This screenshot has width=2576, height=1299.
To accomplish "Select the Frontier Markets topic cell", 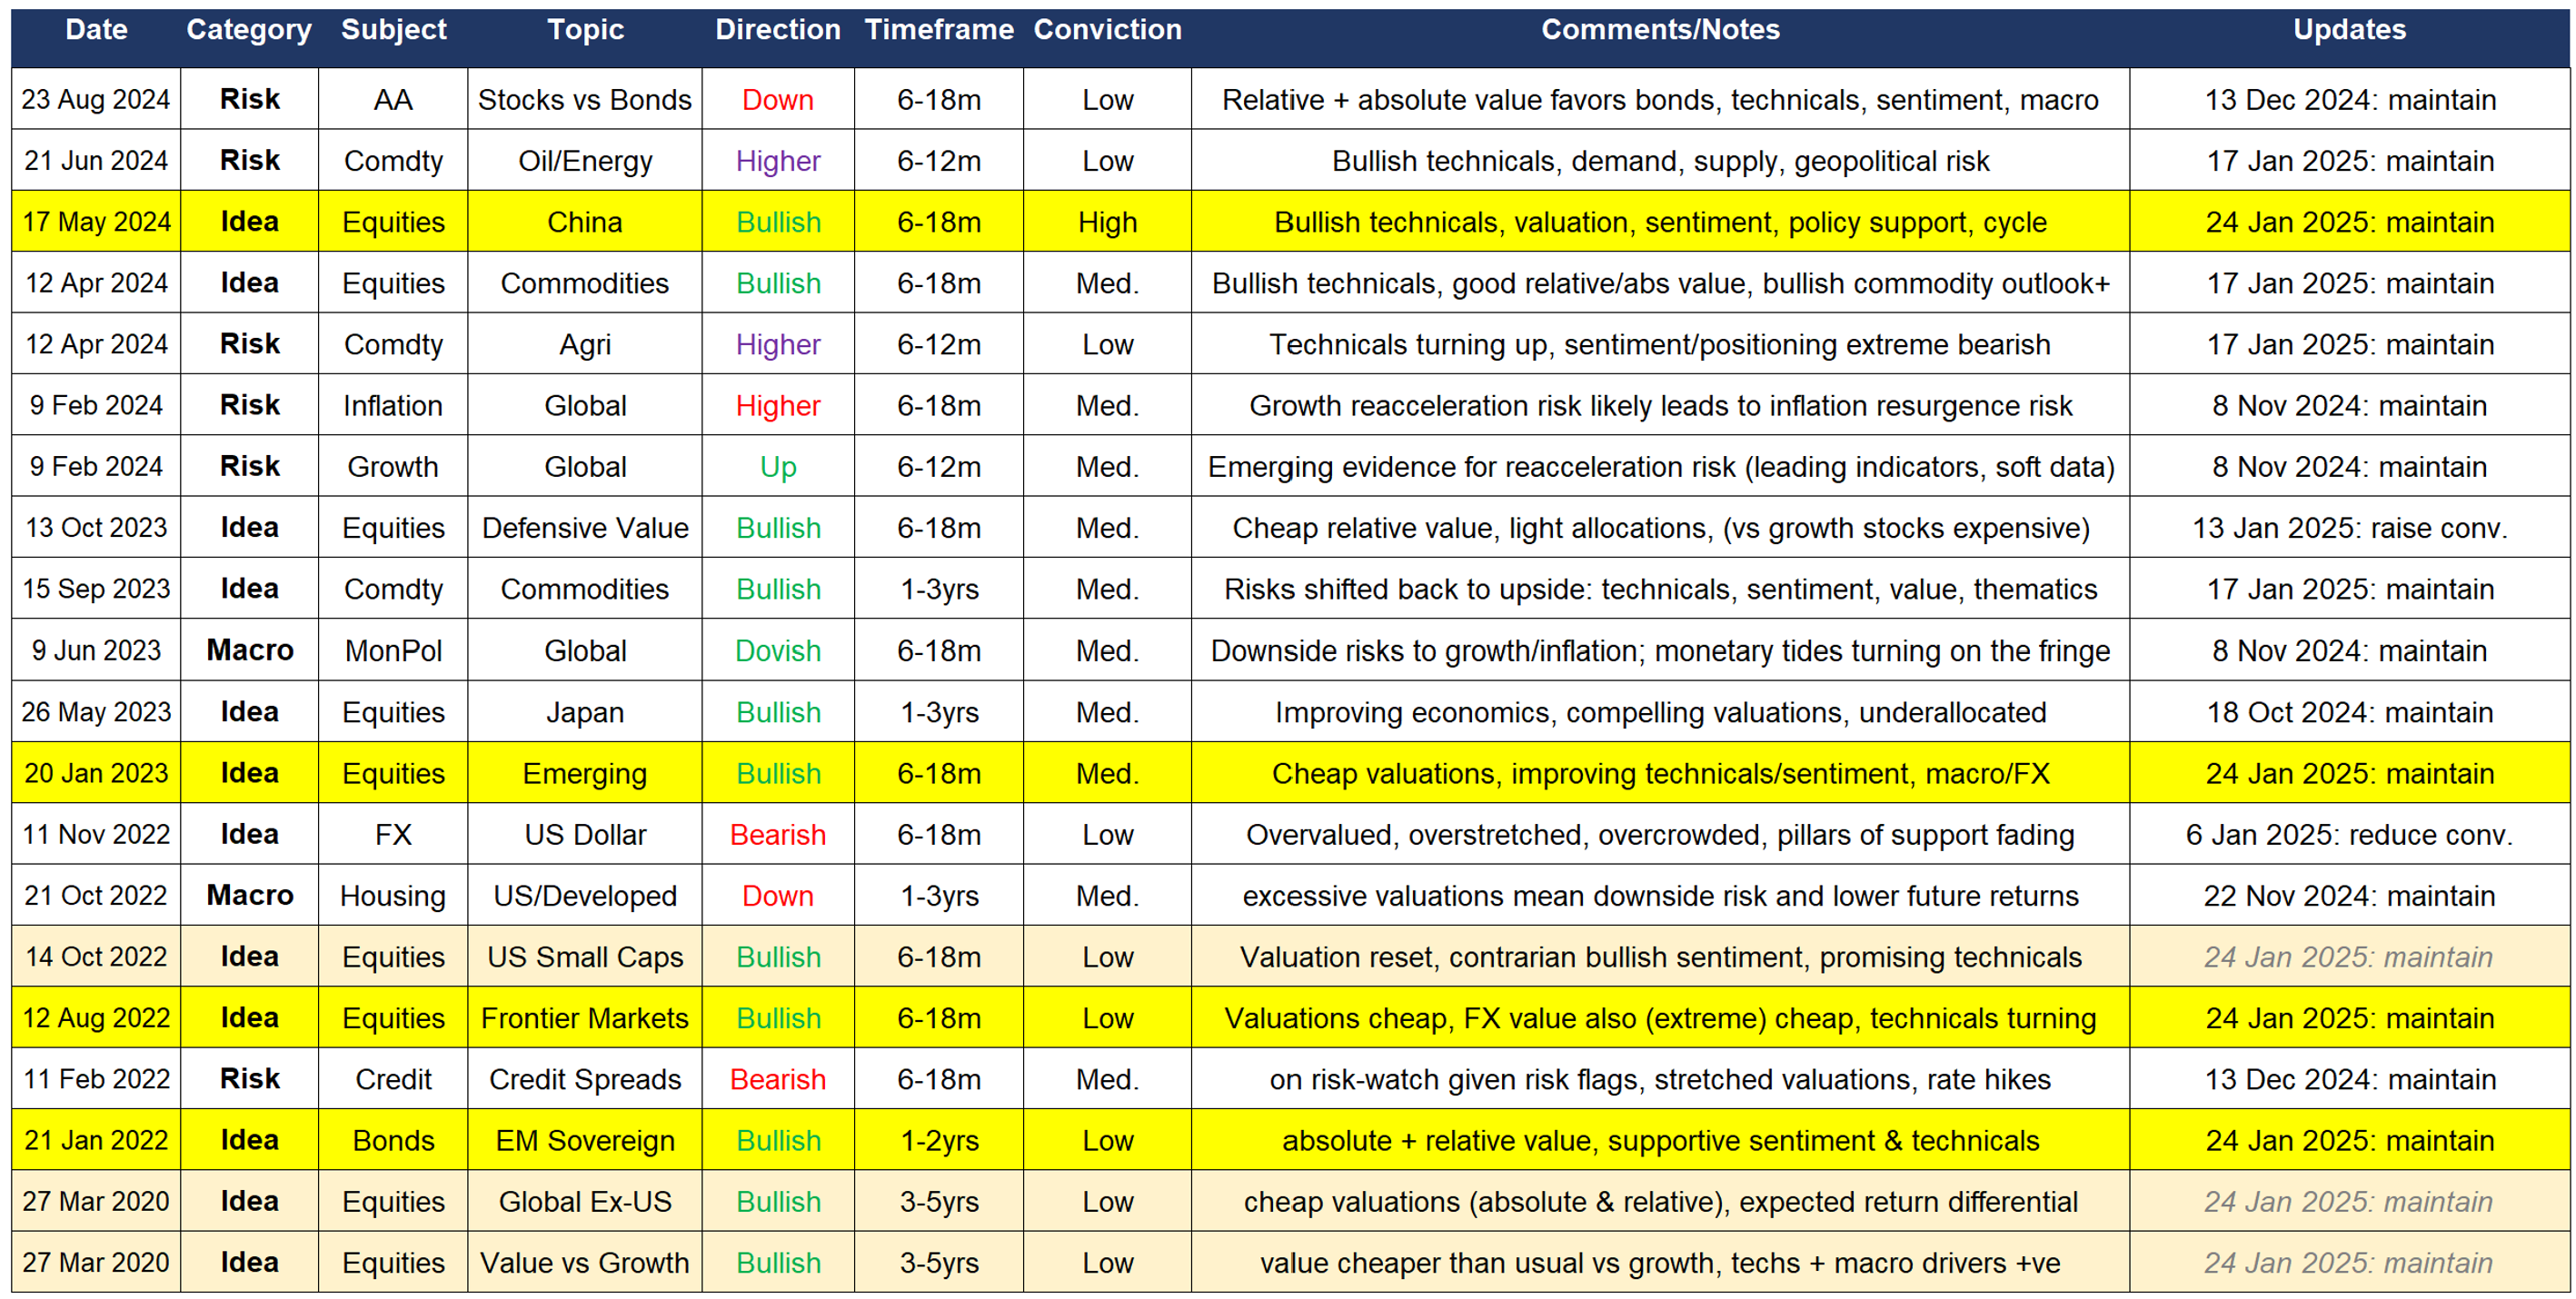I will pos(585,1018).
